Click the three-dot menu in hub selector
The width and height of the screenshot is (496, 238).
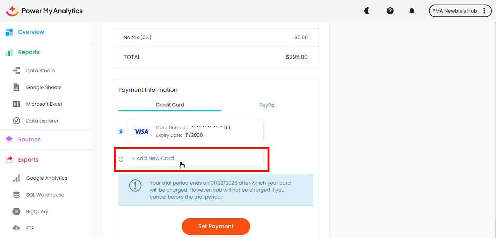coord(484,11)
